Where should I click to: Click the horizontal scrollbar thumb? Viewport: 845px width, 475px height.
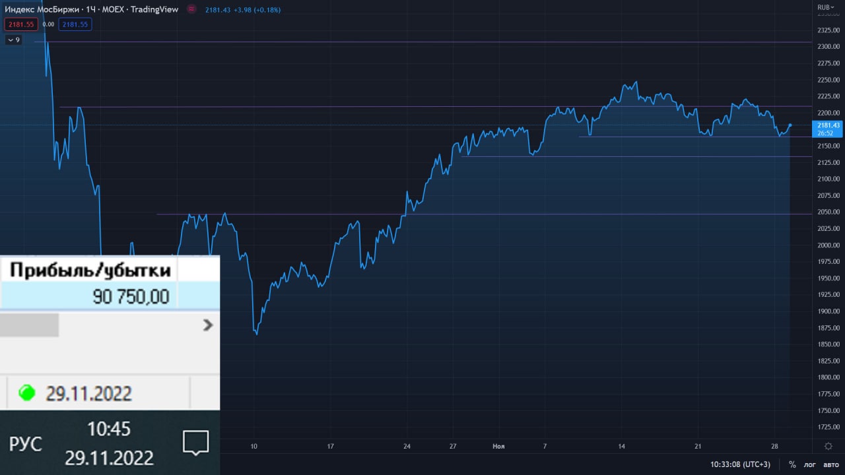29,325
